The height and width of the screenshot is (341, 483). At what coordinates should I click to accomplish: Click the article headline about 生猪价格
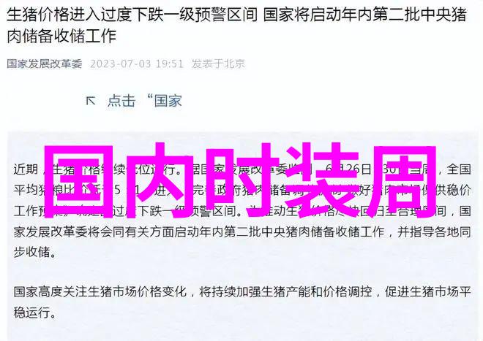tap(236, 26)
